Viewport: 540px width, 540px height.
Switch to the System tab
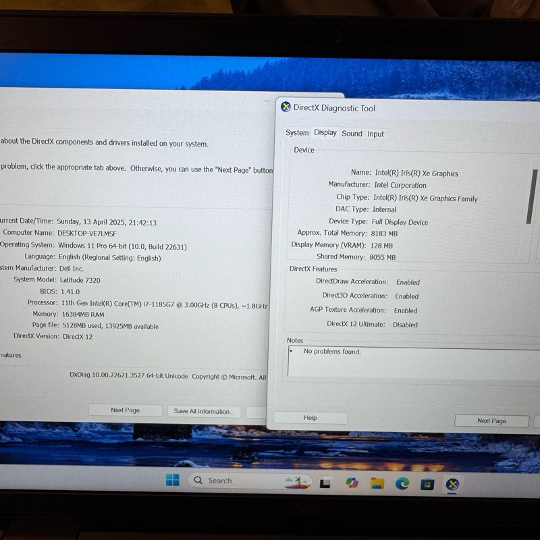point(297,133)
